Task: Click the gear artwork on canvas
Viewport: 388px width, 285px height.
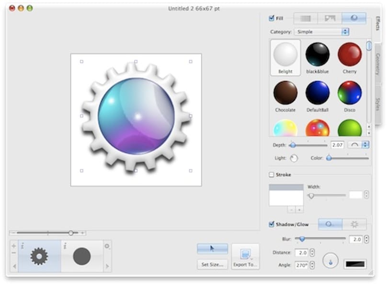Action: click(136, 116)
